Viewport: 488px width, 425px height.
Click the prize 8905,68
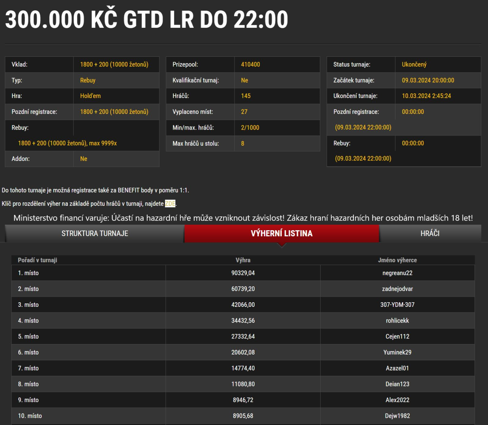(x=243, y=416)
